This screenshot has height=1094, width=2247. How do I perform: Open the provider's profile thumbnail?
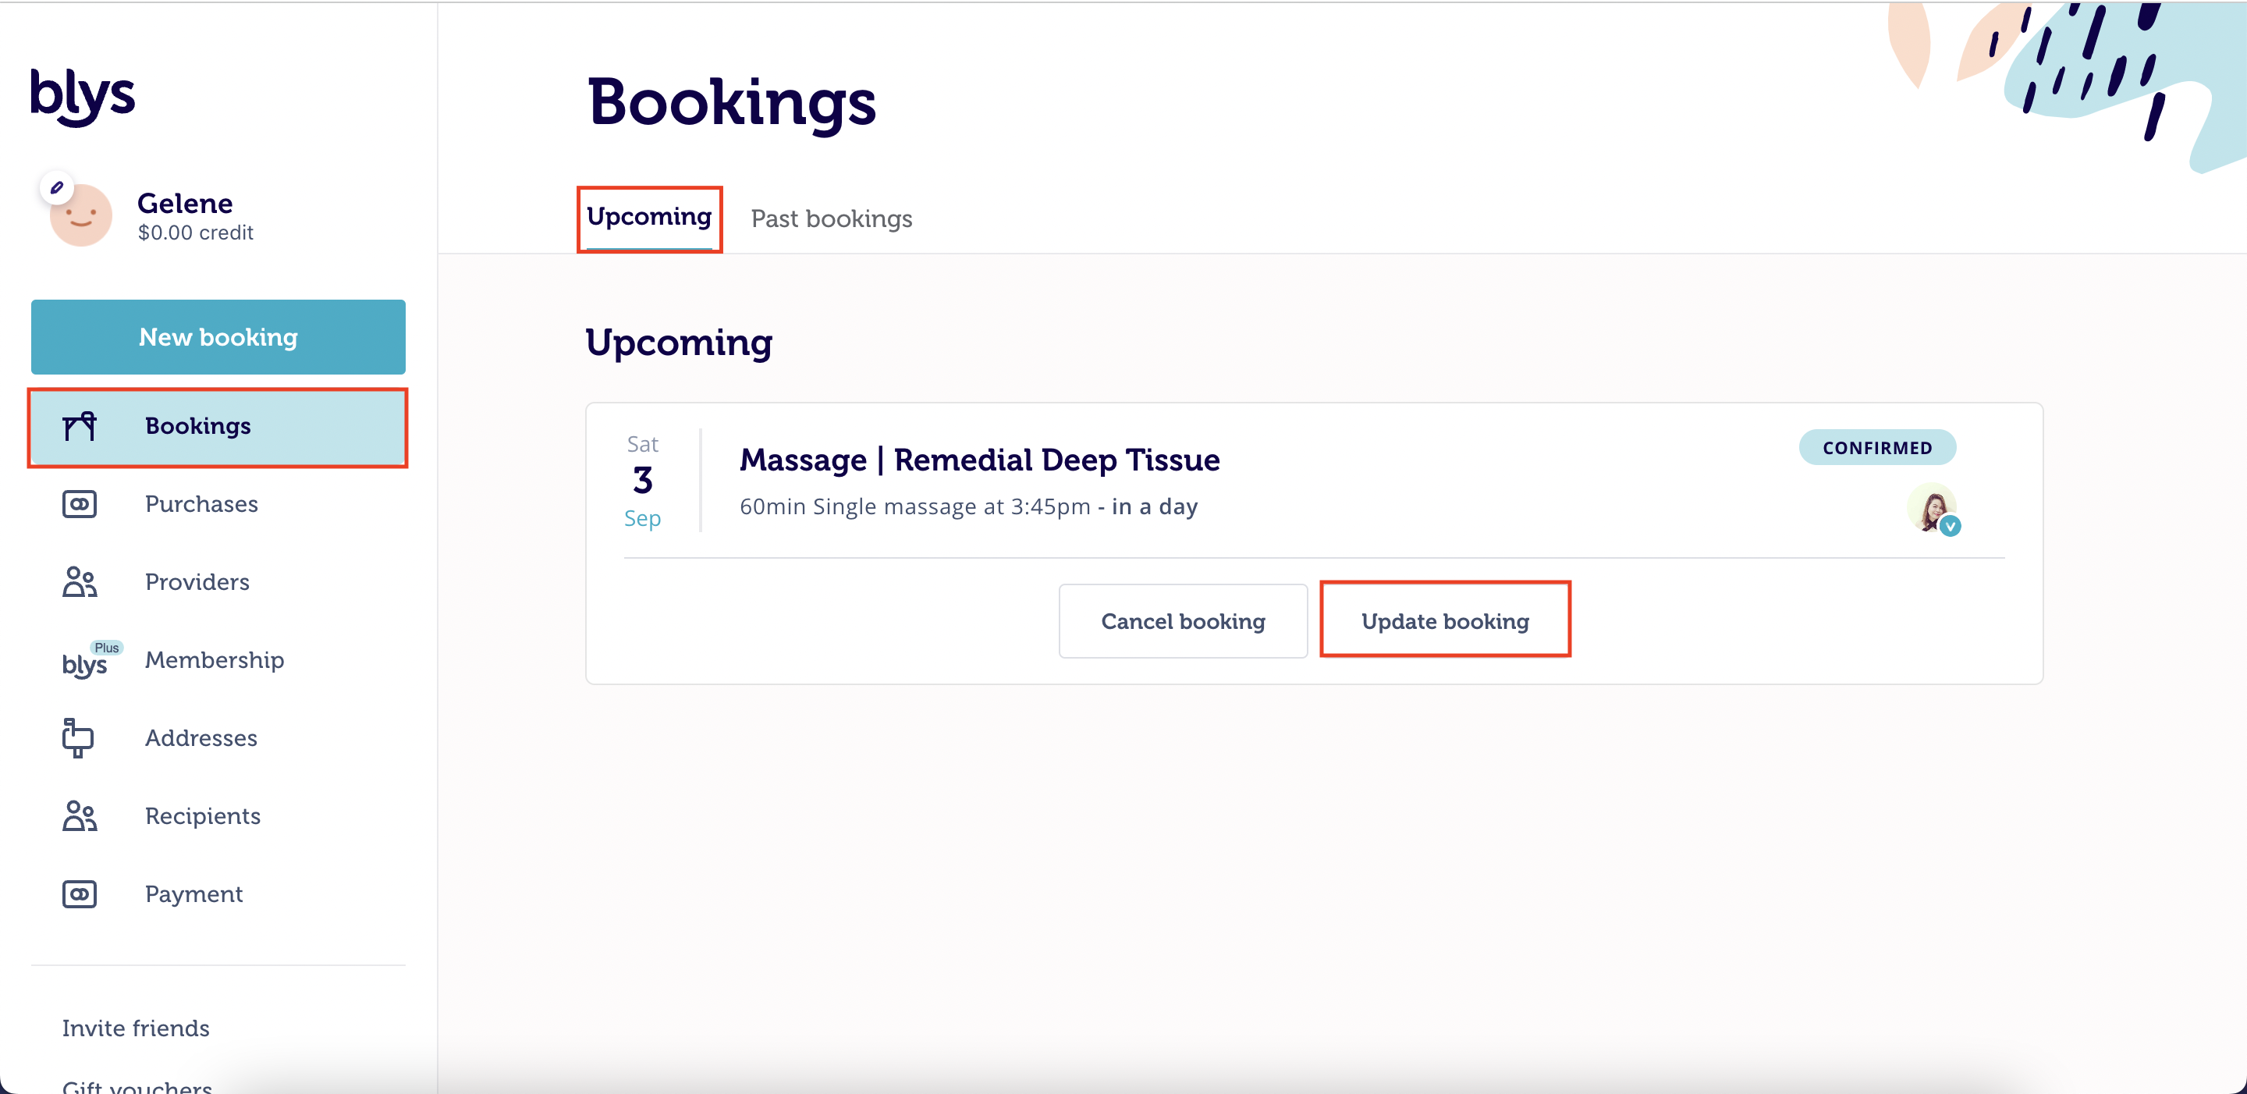[x=1933, y=509]
